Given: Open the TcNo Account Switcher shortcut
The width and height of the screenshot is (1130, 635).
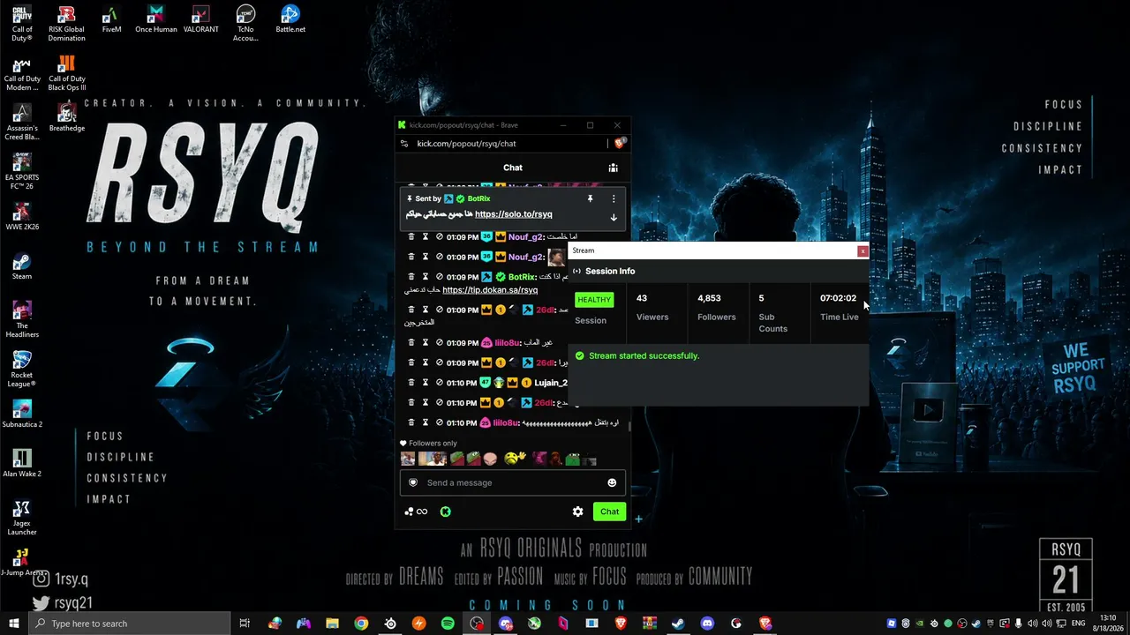Looking at the screenshot, I should (x=245, y=24).
